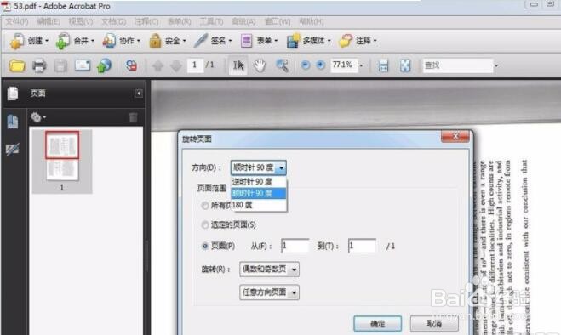This screenshot has width=561, height=335.
Task: Open the search field options arrow
Action: 496,65
